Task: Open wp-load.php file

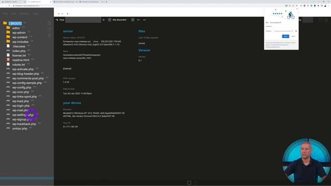Action: [21, 101]
